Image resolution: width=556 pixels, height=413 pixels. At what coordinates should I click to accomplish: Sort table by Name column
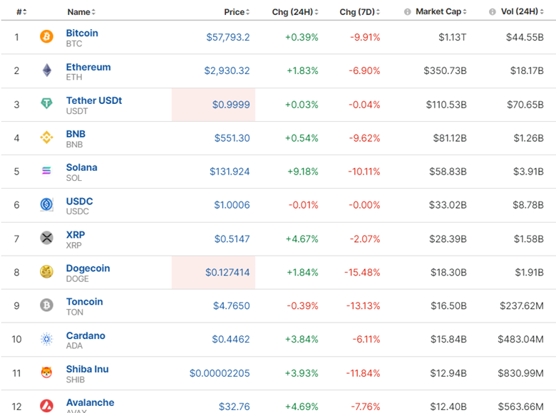pos(81,12)
